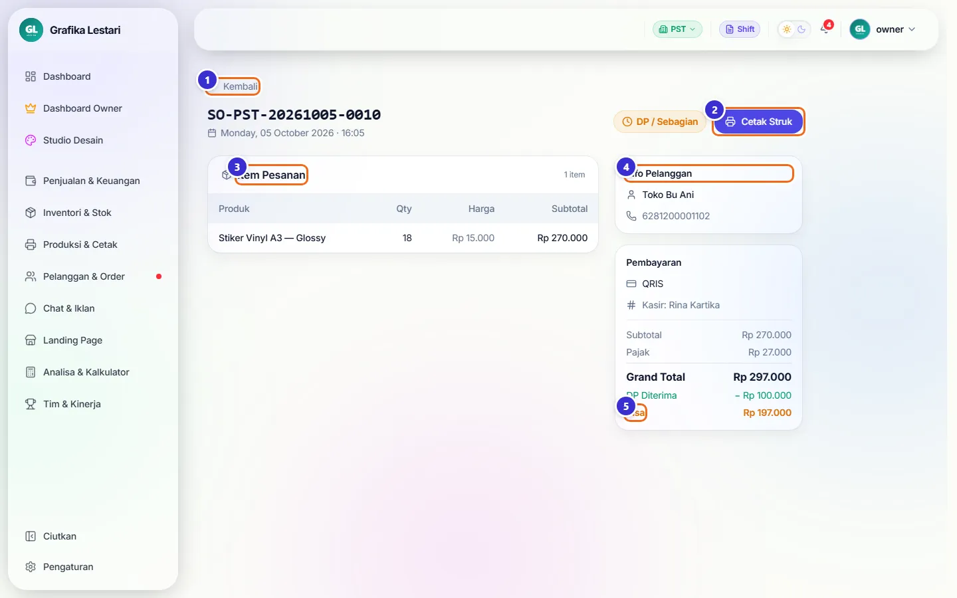The image size is (957, 598).
Task: Click the Cetak Struk button
Action: pos(758,122)
